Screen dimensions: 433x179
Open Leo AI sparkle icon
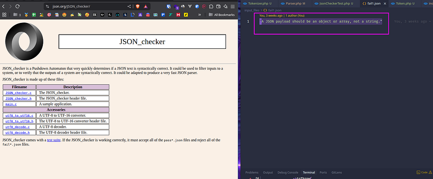(225, 6)
